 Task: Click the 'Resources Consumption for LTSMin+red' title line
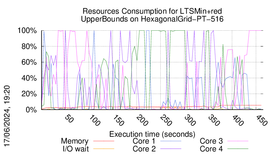[152, 11]
